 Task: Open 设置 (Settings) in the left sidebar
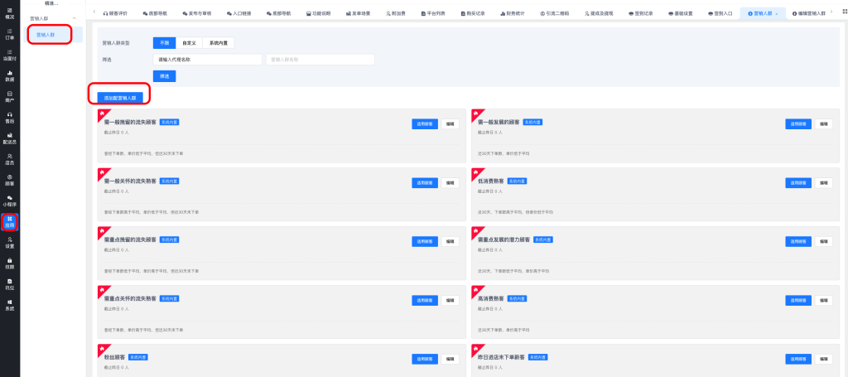point(9,242)
